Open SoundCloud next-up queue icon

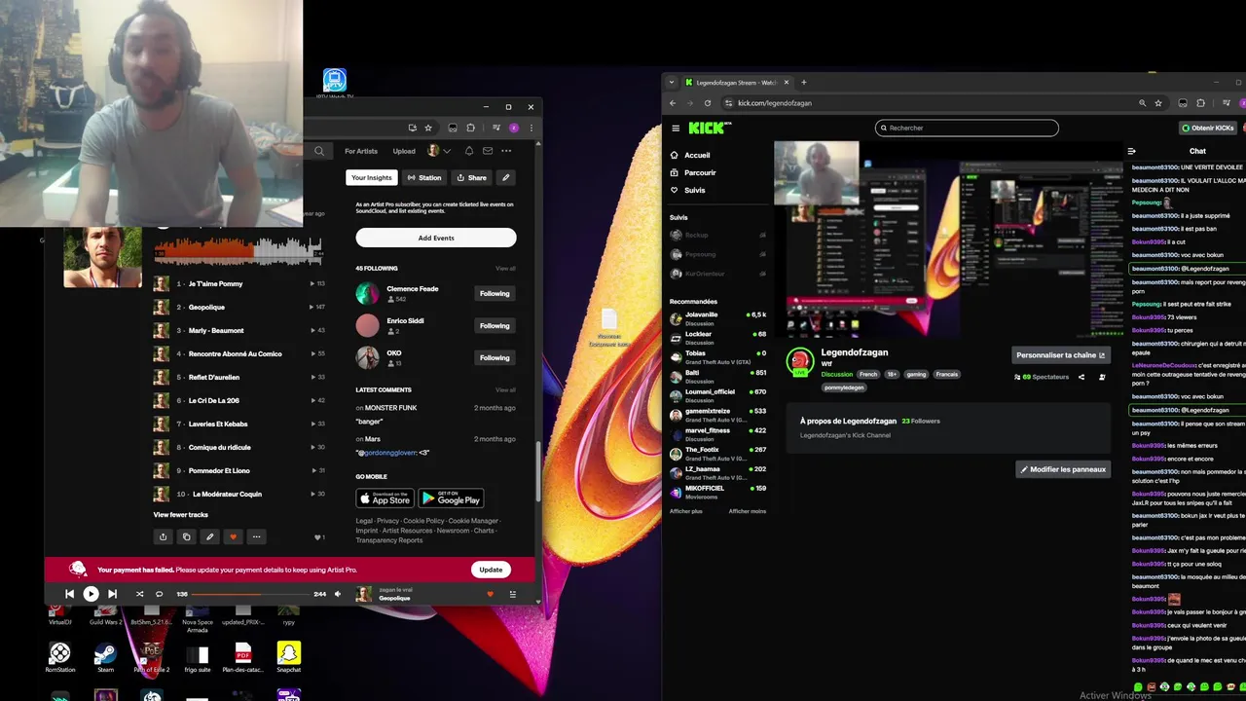(512, 594)
